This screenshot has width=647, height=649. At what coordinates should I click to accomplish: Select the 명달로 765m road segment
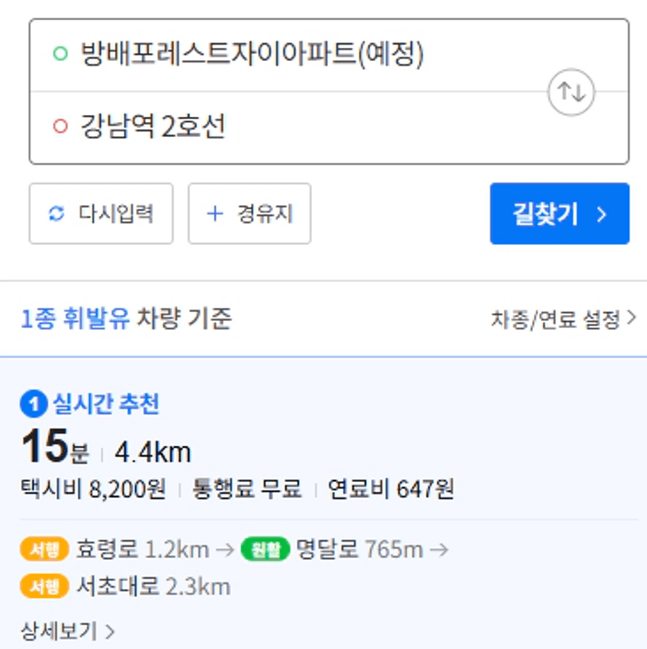(359, 550)
